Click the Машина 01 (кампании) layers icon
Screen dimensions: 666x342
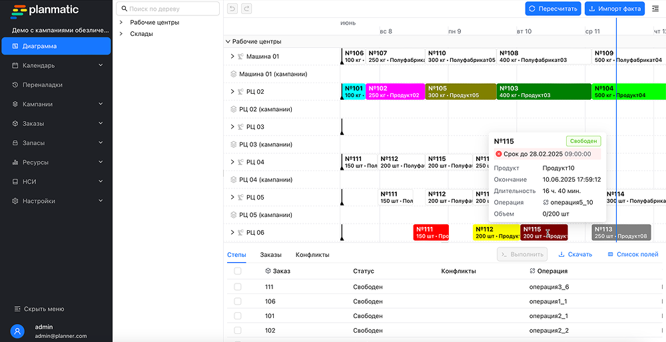(x=234, y=74)
